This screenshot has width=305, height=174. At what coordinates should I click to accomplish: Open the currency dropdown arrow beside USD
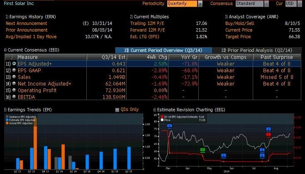click(300, 4)
